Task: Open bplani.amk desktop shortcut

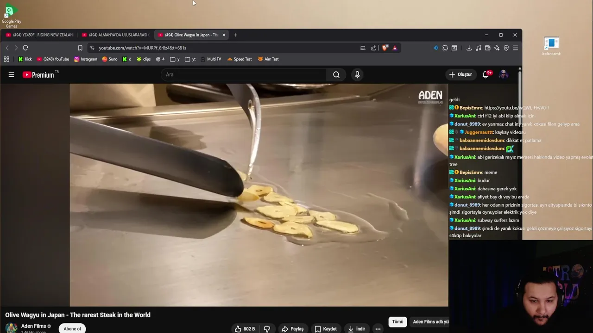Action: pos(551,46)
